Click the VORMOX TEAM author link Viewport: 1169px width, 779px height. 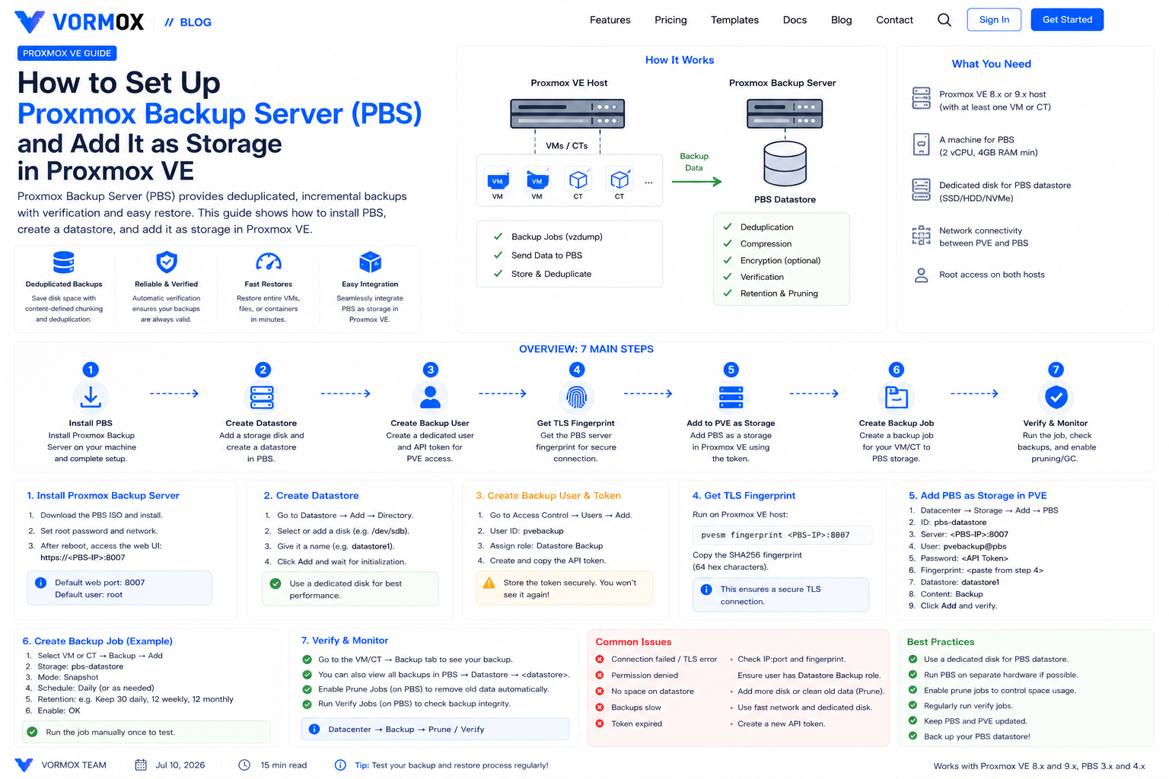click(x=74, y=765)
